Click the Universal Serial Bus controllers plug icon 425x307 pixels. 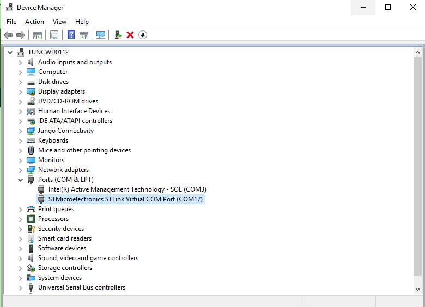[31, 287]
